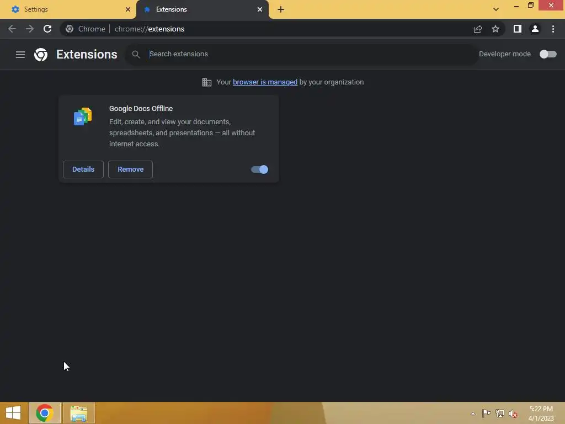565x424 pixels.
Task: Restore down the Chrome window
Action: [531, 6]
